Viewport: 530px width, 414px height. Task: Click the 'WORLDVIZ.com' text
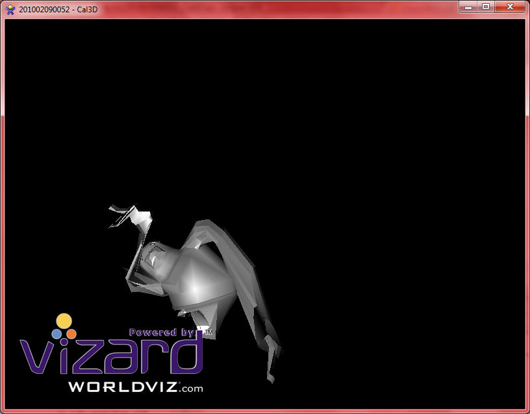tap(135, 387)
